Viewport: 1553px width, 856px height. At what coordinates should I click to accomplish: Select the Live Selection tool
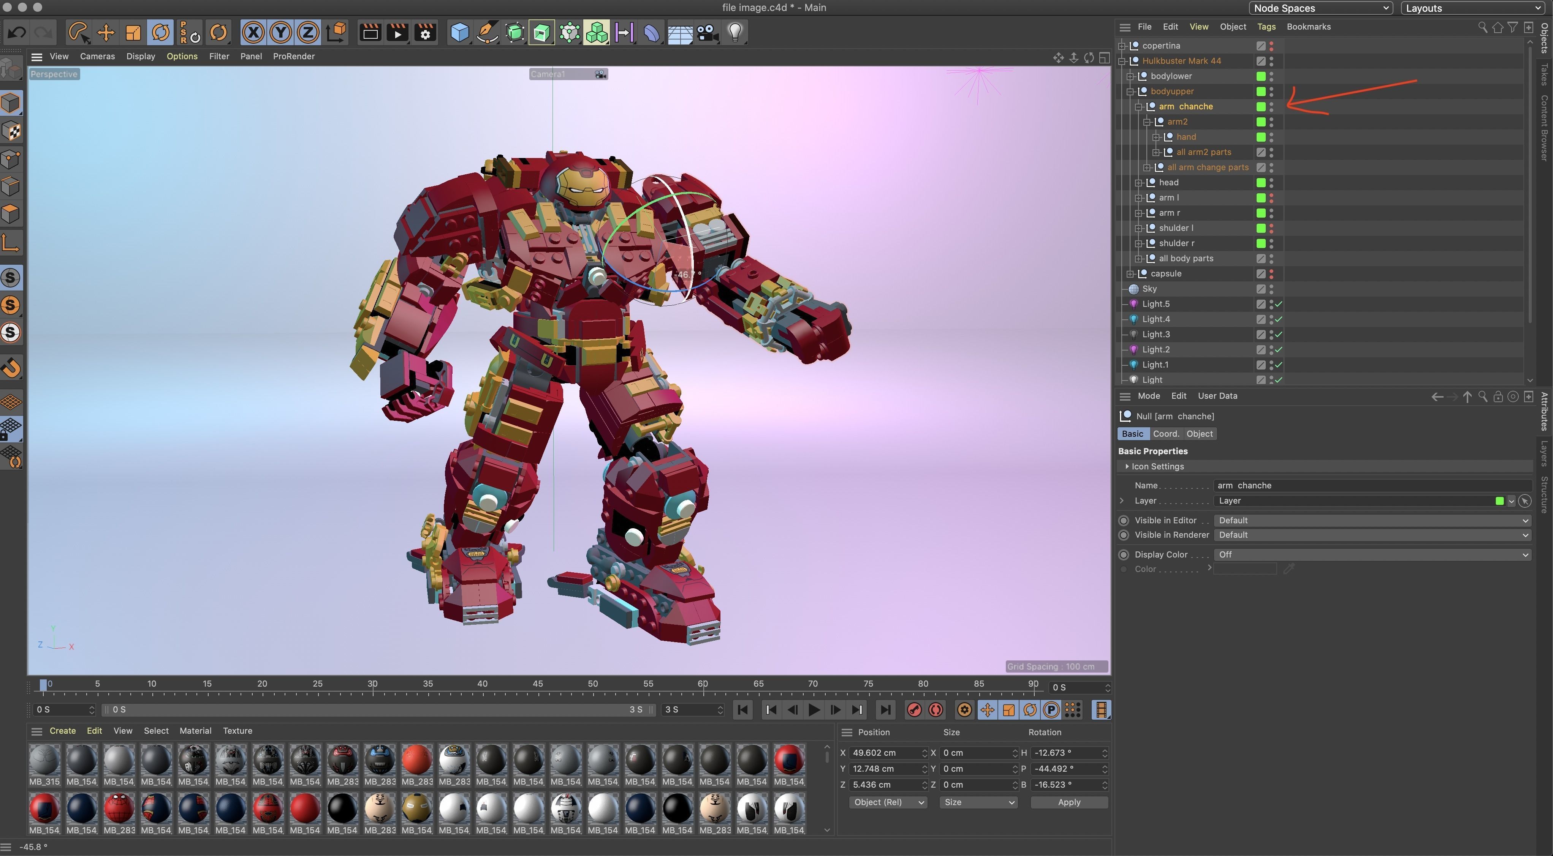[x=79, y=32]
